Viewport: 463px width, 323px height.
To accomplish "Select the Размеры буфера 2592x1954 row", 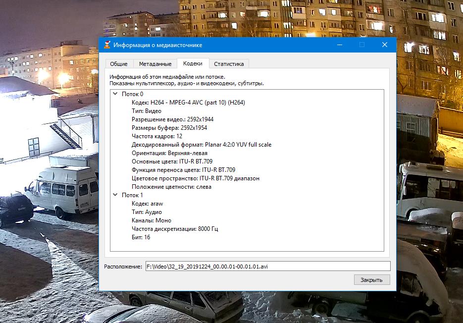I will 169,128.
